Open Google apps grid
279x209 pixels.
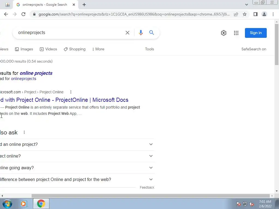tap(236, 33)
